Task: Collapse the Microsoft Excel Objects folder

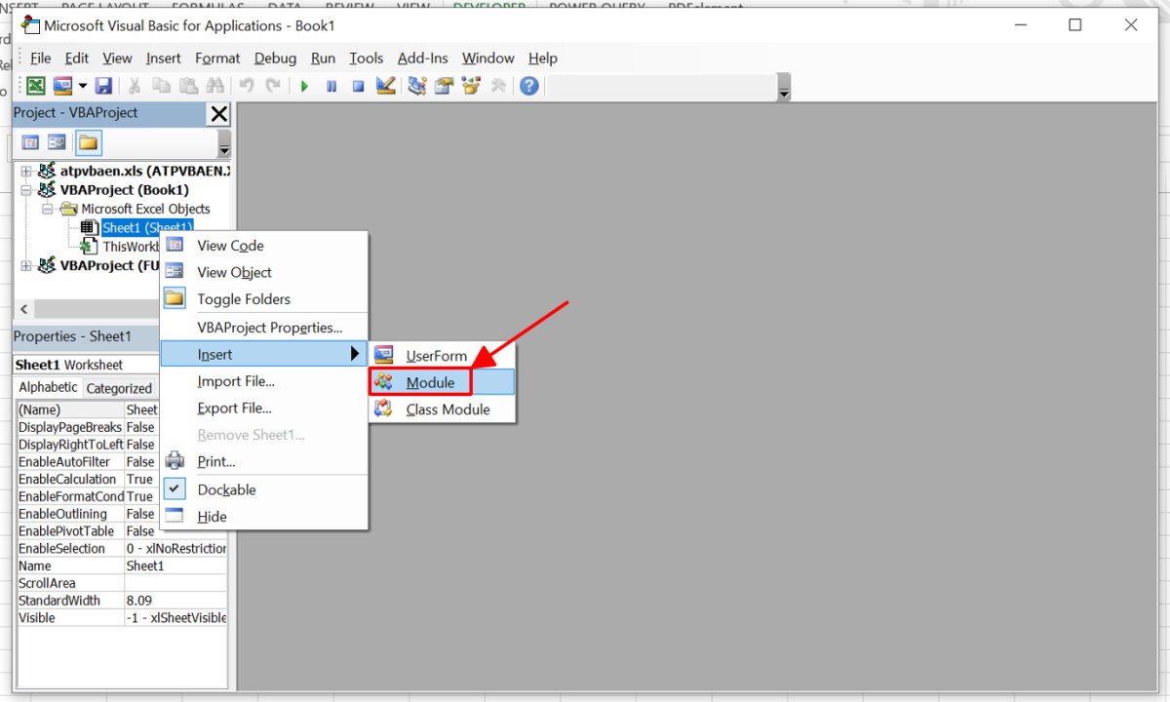Action: pyautogui.click(x=47, y=209)
